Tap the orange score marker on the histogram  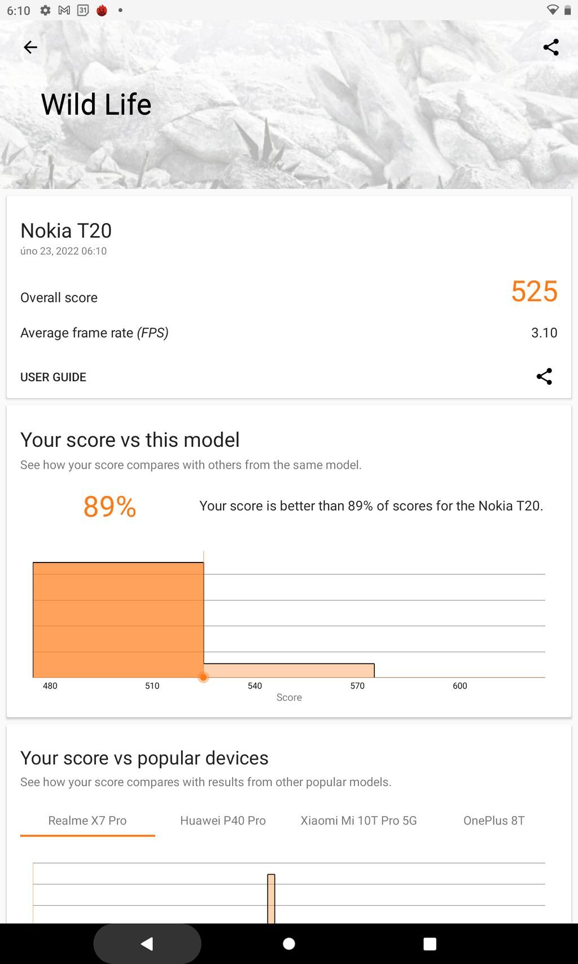point(203,677)
